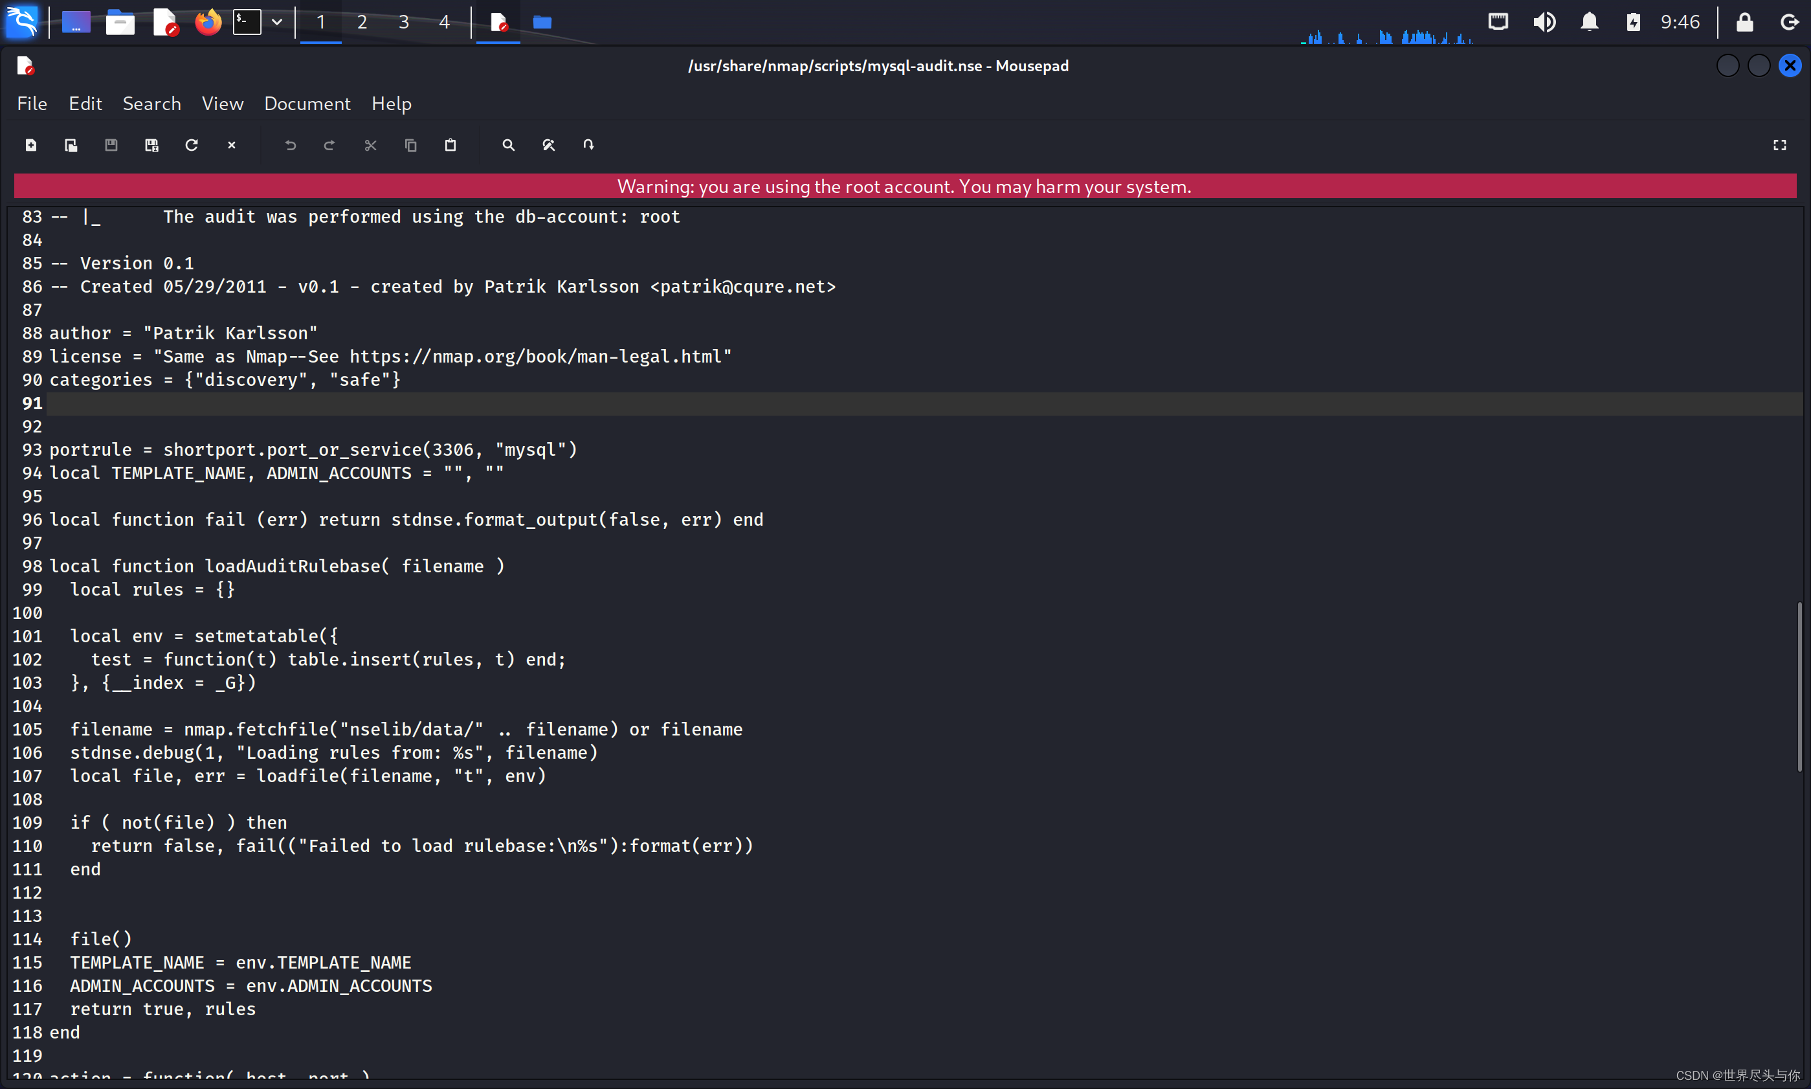The width and height of the screenshot is (1811, 1089).
Task: Open the Help menu
Action: [391, 104]
